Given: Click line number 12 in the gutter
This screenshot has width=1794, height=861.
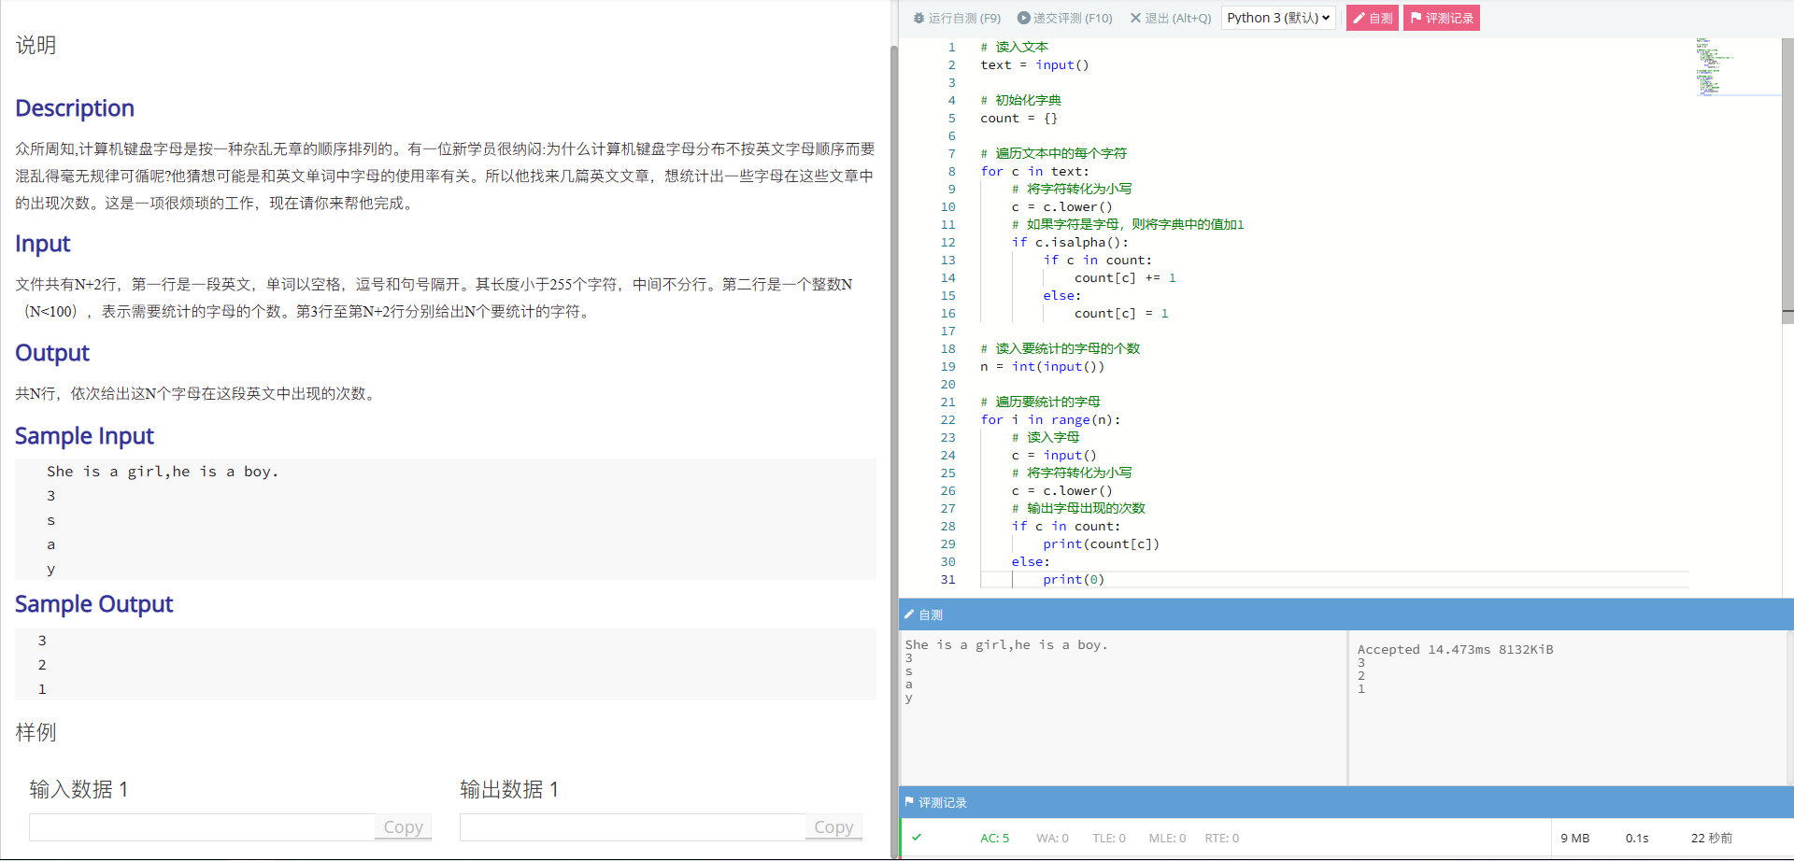Looking at the screenshot, I should click(948, 242).
